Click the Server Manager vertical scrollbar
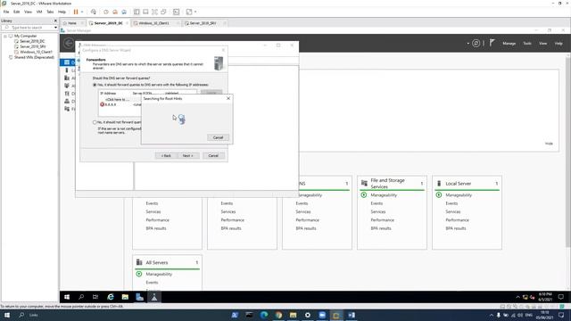The image size is (571, 321). 568,152
